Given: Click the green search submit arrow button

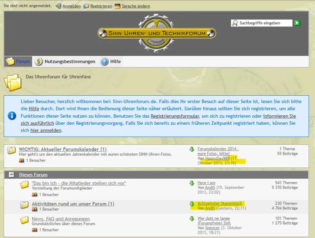Looking at the screenshot, I should [x=297, y=23].
